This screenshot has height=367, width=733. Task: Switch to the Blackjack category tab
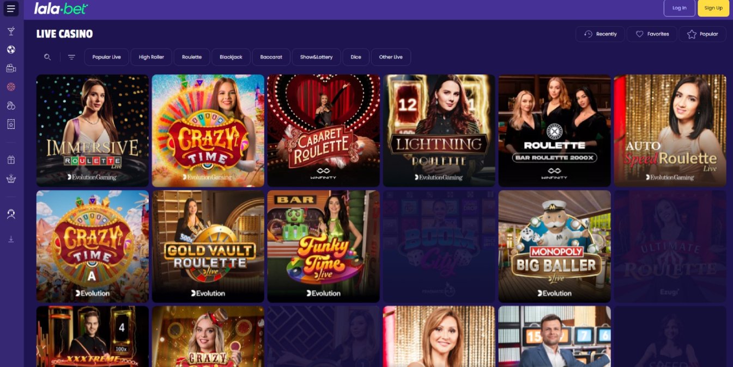(x=231, y=57)
